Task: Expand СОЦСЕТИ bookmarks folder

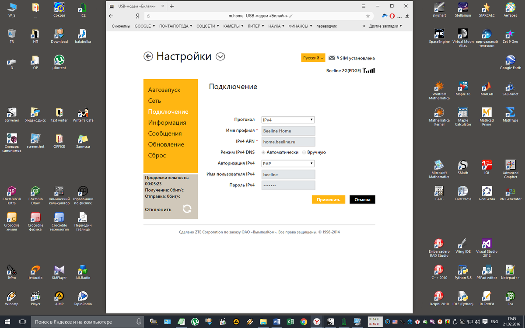Action: (x=208, y=26)
